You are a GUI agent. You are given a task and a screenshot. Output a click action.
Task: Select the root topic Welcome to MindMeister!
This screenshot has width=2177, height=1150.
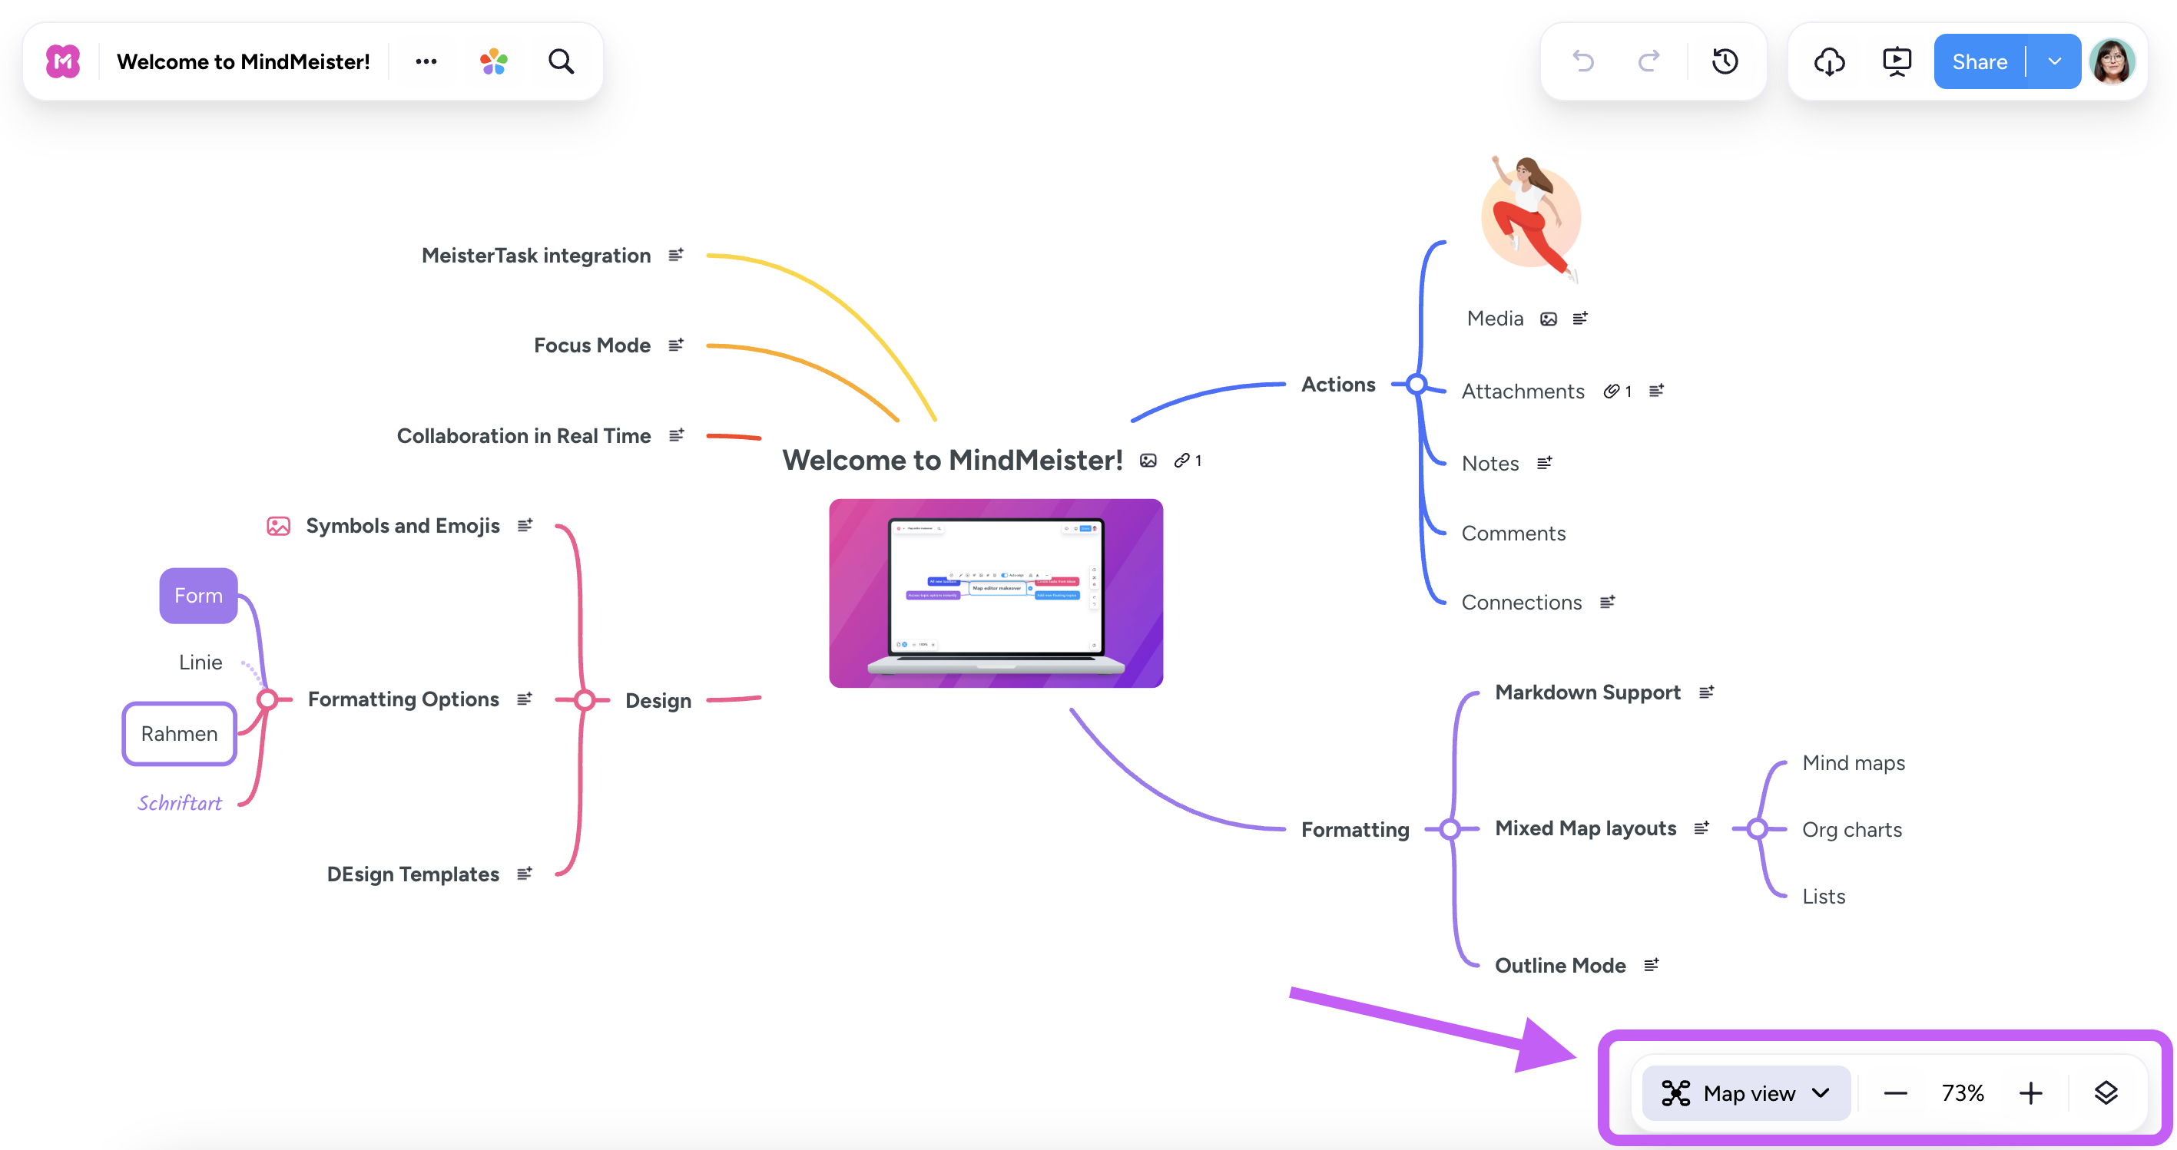click(953, 460)
